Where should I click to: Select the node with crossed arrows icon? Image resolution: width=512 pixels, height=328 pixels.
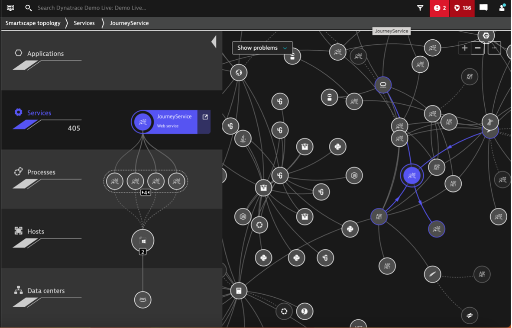click(x=470, y=315)
